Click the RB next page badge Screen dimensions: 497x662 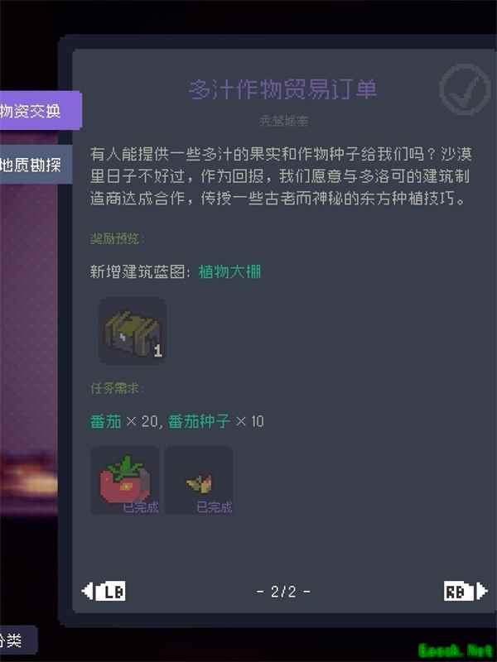(x=459, y=592)
